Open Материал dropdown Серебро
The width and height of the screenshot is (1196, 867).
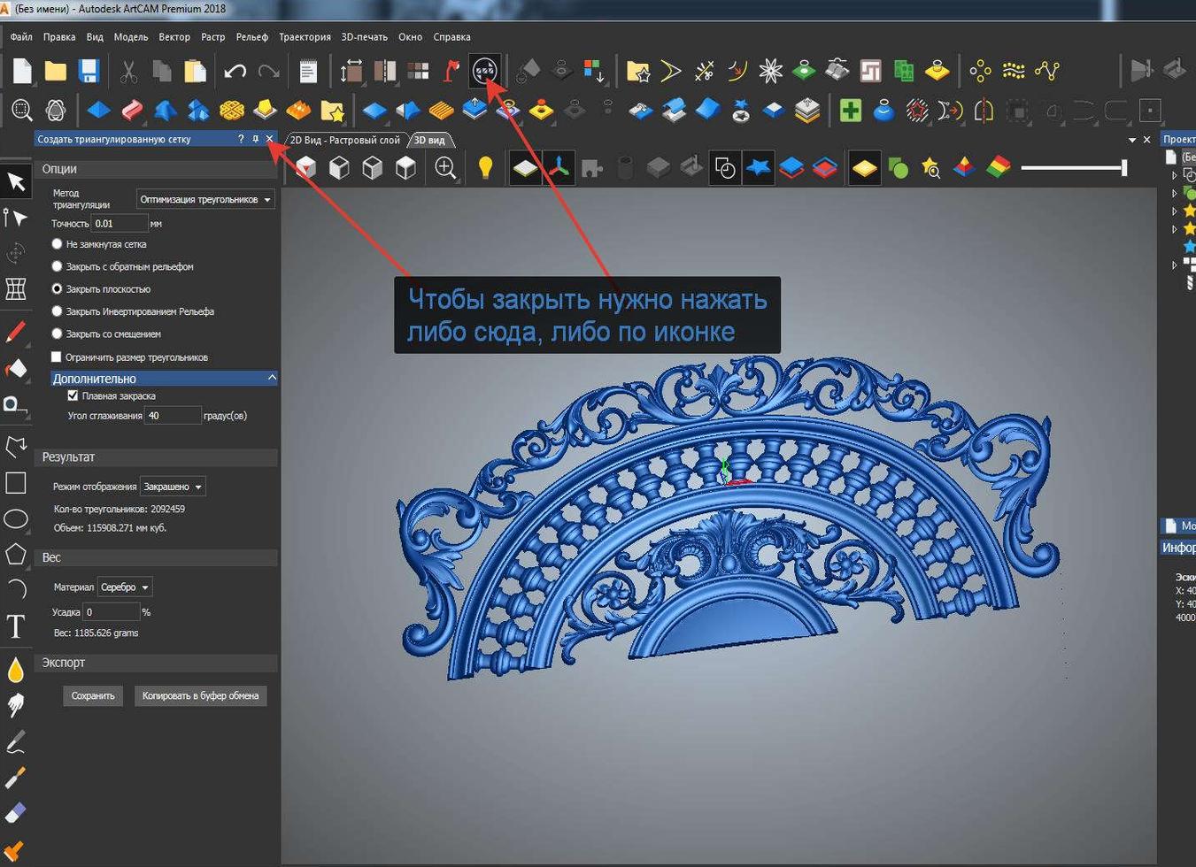[x=124, y=587]
